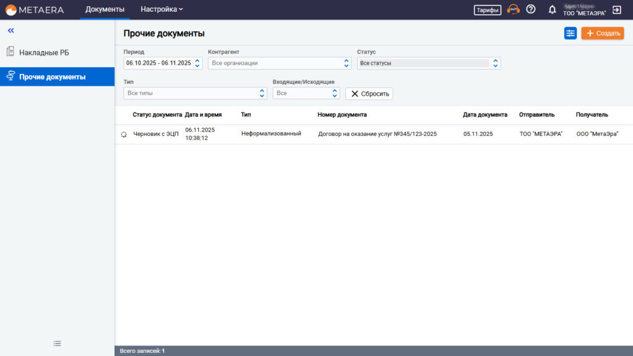633x356 pixels.
Task: Expand the Настройка menu
Action: 161,9
